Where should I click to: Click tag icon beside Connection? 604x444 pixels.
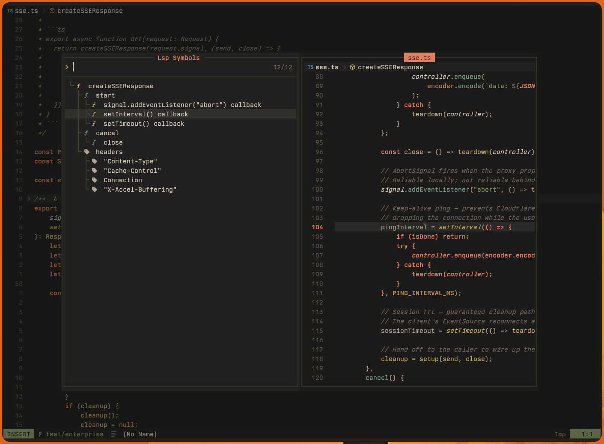[x=95, y=180]
